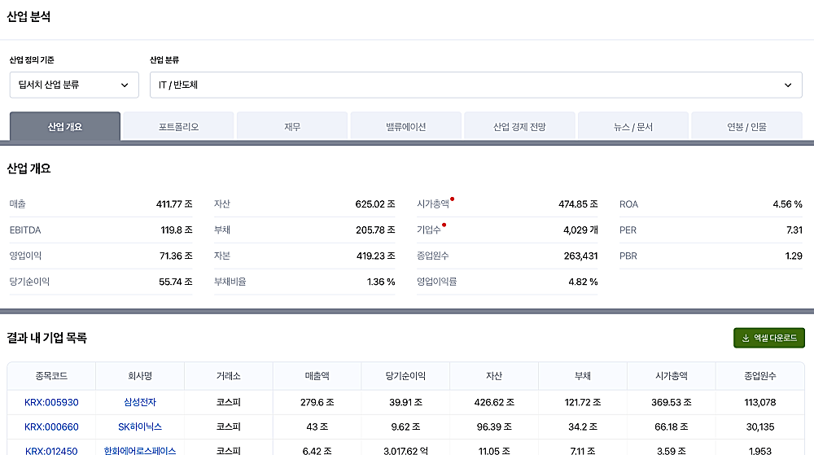Click the PER value 7.31
The height and width of the screenshot is (455, 814).
pos(794,230)
